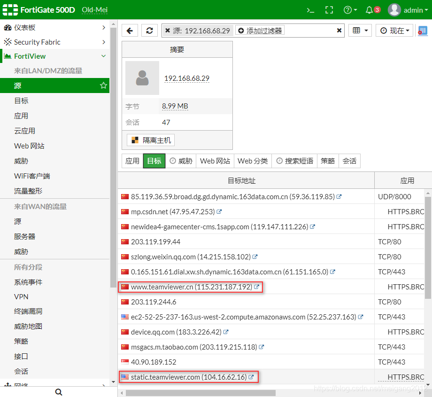
Task: Open the chart settings icon
Action: click(x=423, y=31)
